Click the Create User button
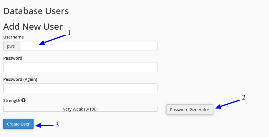Viewport: 269px width, 137px height. point(18,124)
